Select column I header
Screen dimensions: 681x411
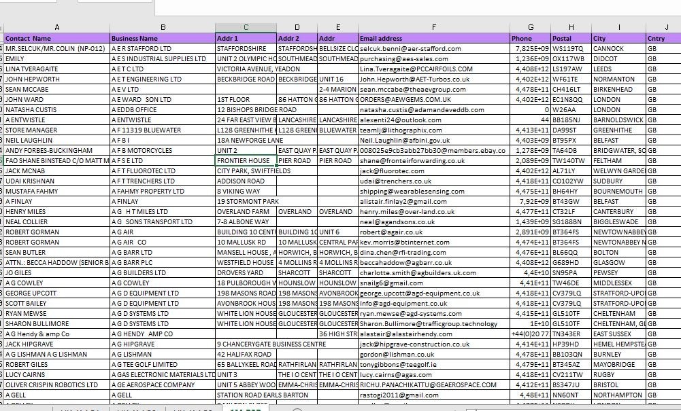619,27
